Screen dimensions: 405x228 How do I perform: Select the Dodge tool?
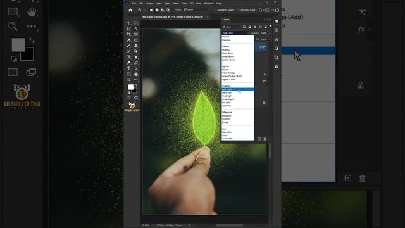(128, 63)
